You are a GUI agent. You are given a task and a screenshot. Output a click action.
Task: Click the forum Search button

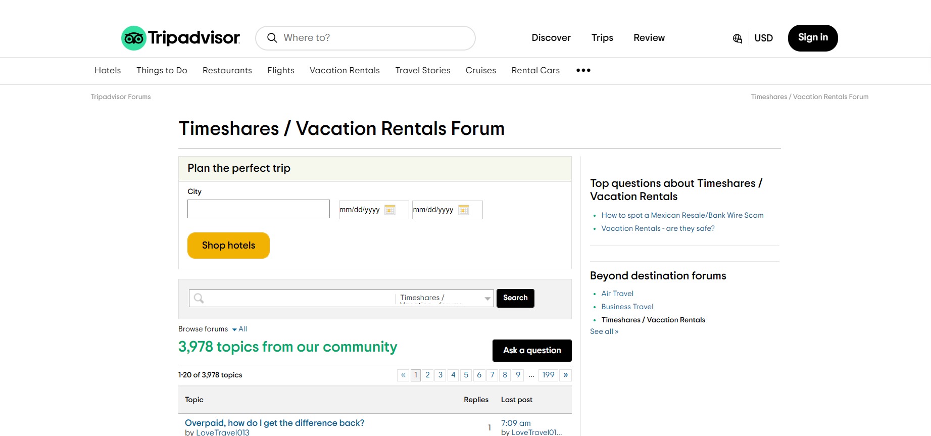coord(515,298)
